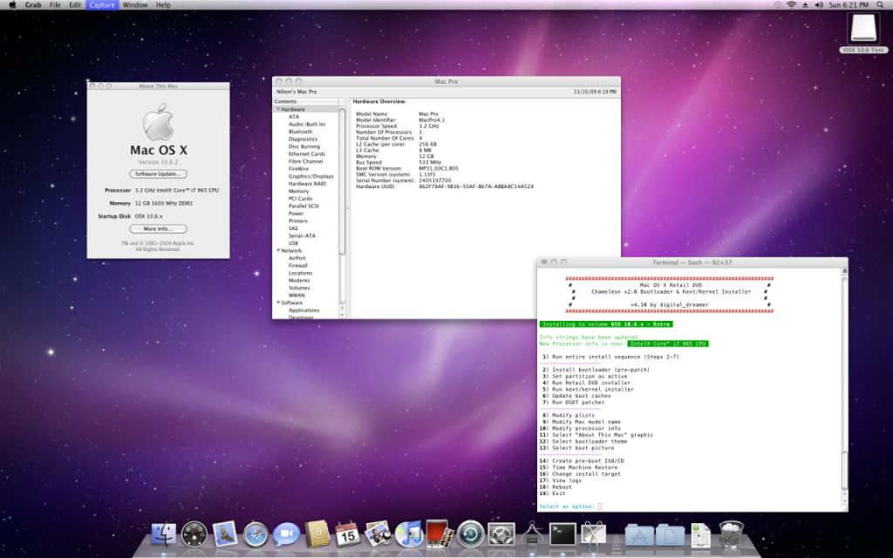Open the Help menu
893x558 pixels.
[163, 5]
